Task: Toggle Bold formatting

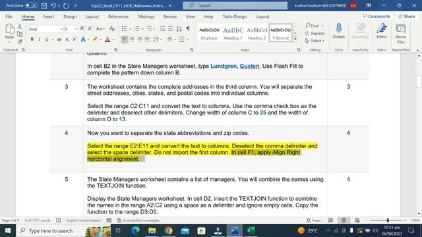Action: (x=32, y=39)
